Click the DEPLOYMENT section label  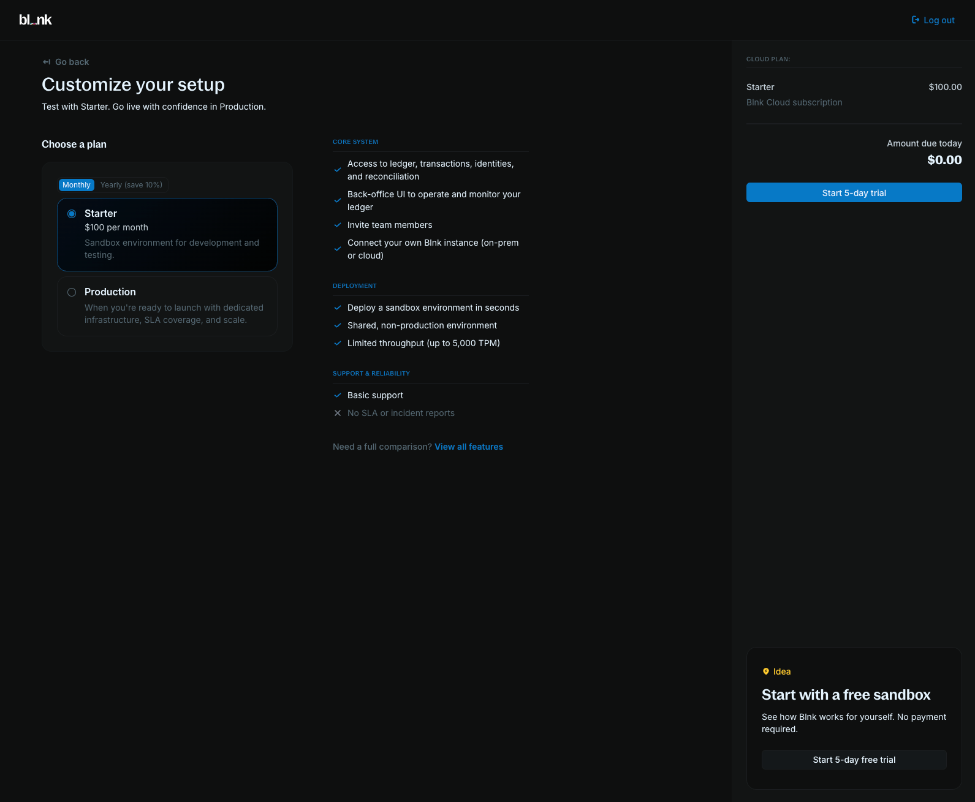355,286
